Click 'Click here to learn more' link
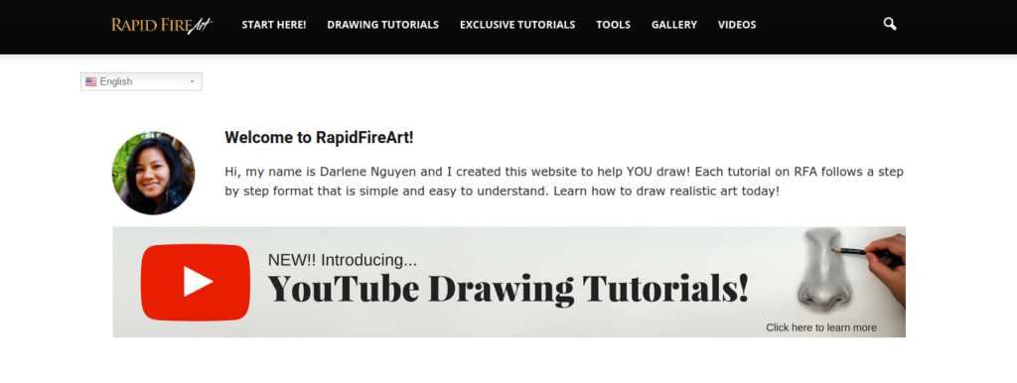The image size is (1017, 383). (x=821, y=327)
